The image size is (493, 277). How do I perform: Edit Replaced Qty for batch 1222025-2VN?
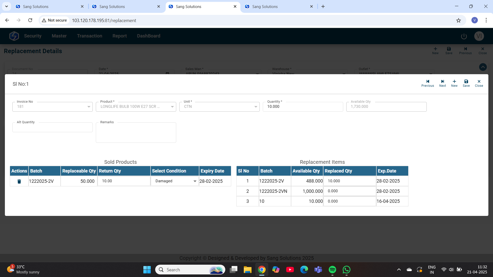[349, 191]
